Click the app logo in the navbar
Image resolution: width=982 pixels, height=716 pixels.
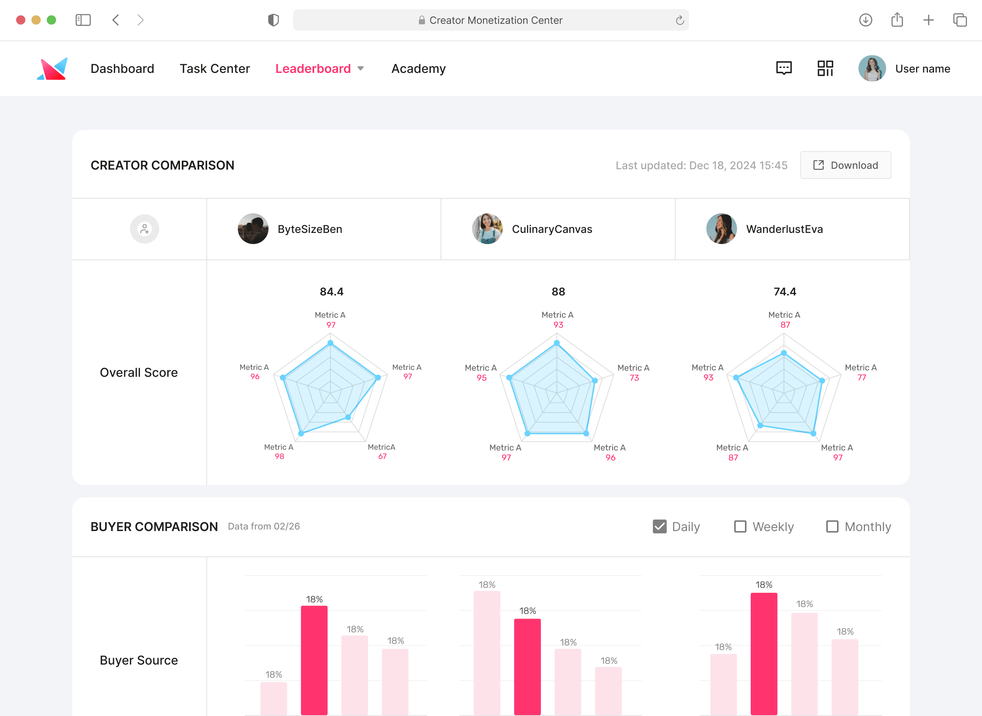click(x=53, y=68)
